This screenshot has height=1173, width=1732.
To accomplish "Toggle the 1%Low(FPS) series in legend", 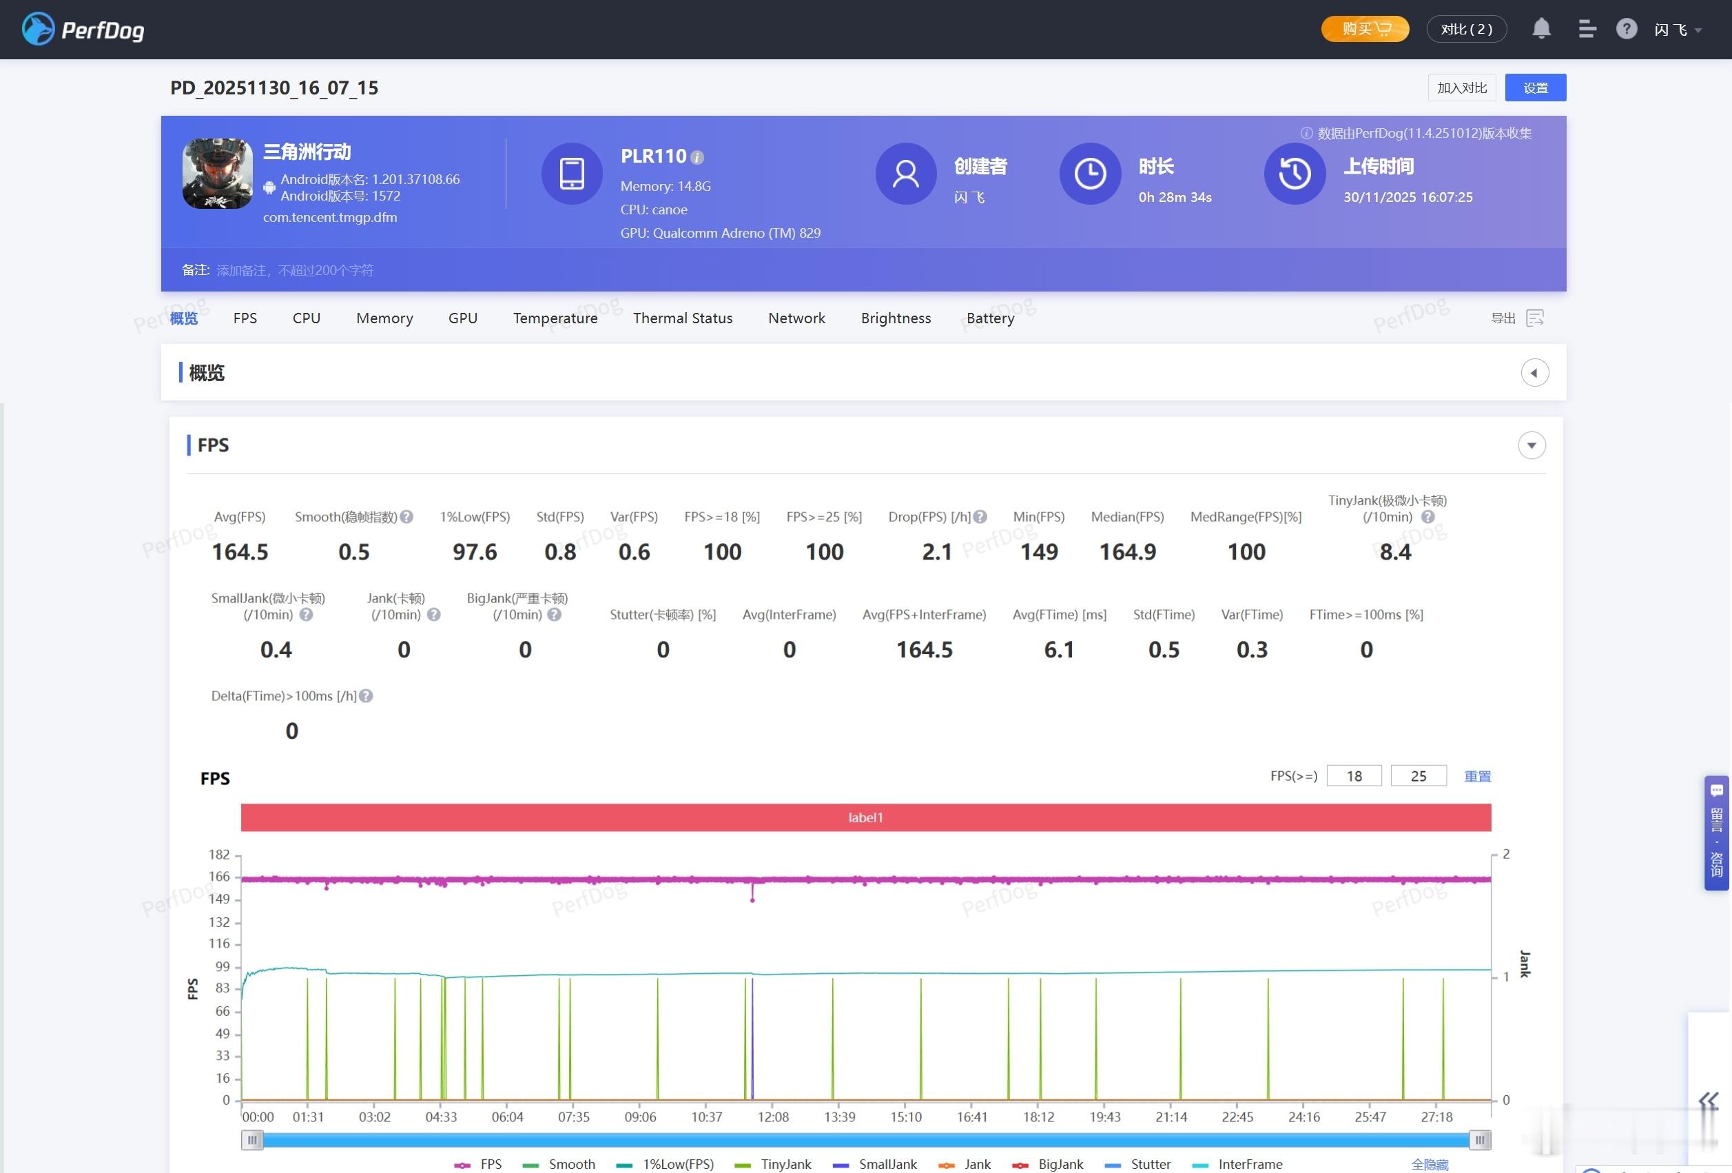I will [x=666, y=1164].
